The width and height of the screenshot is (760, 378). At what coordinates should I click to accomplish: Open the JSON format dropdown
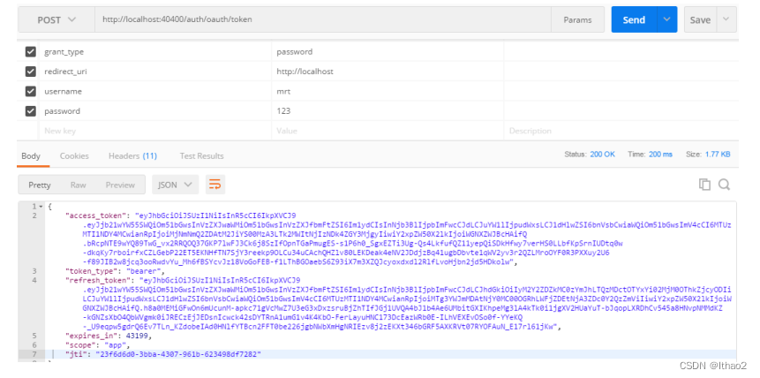click(x=175, y=185)
